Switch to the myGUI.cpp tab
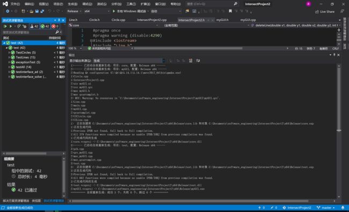 coord(248,20)
